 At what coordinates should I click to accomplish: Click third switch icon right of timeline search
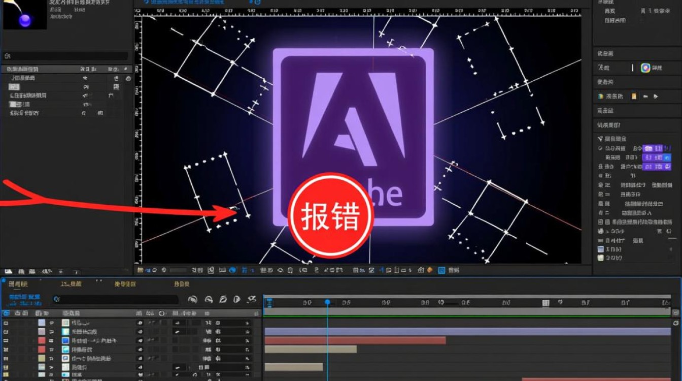pyautogui.click(x=222, y=300)
